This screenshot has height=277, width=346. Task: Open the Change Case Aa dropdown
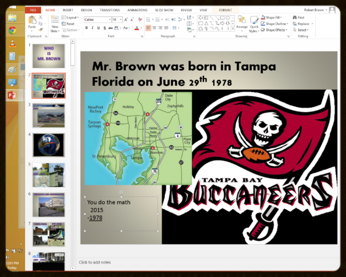click(126, 28)
